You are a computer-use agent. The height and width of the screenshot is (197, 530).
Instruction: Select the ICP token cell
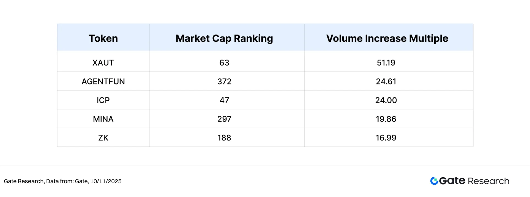103,100
